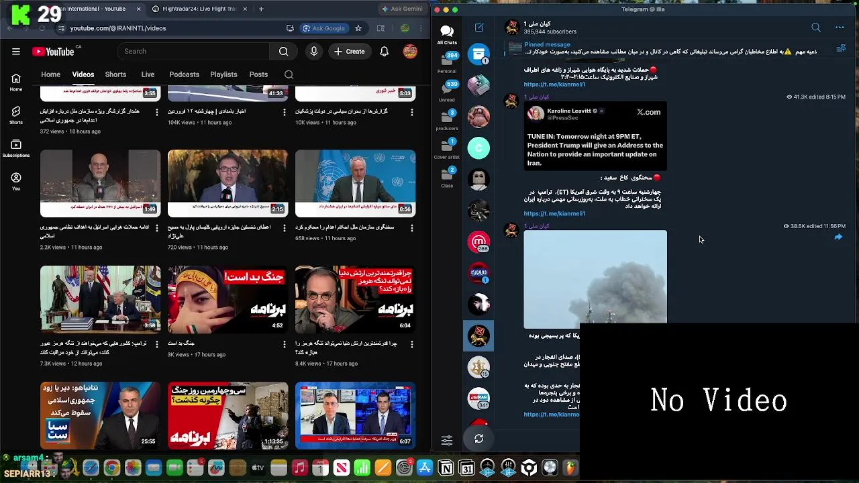Open Notion from the Dock

(446, 468)
